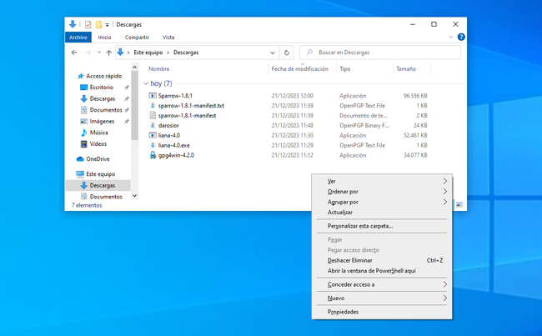Screen dimensions: 542x336
Task: Open the ribbon Help question mark
Action: click(459, 38)
